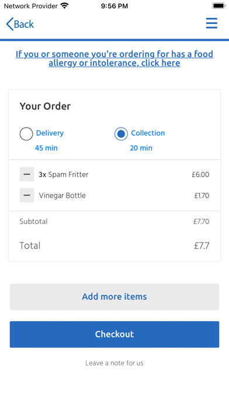Remove Vinegar Bottle using minus icon
Viewport: 229px width, 407px height.
point(27,195)
